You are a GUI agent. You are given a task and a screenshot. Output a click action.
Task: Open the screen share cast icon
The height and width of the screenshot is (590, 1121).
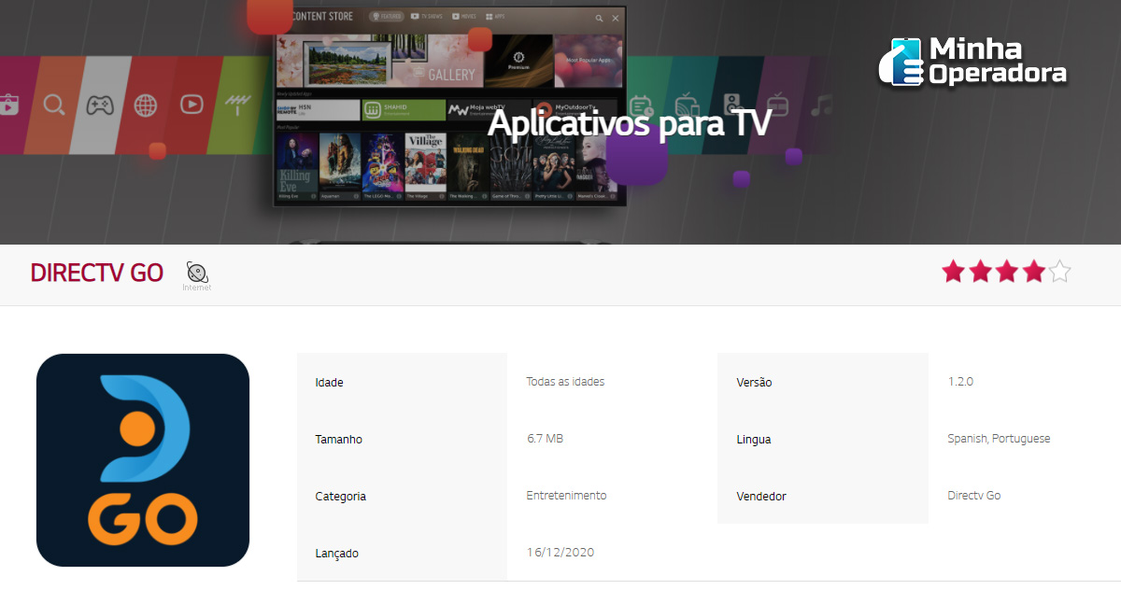point(687,105)
